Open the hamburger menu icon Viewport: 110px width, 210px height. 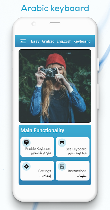pos(23,41)
